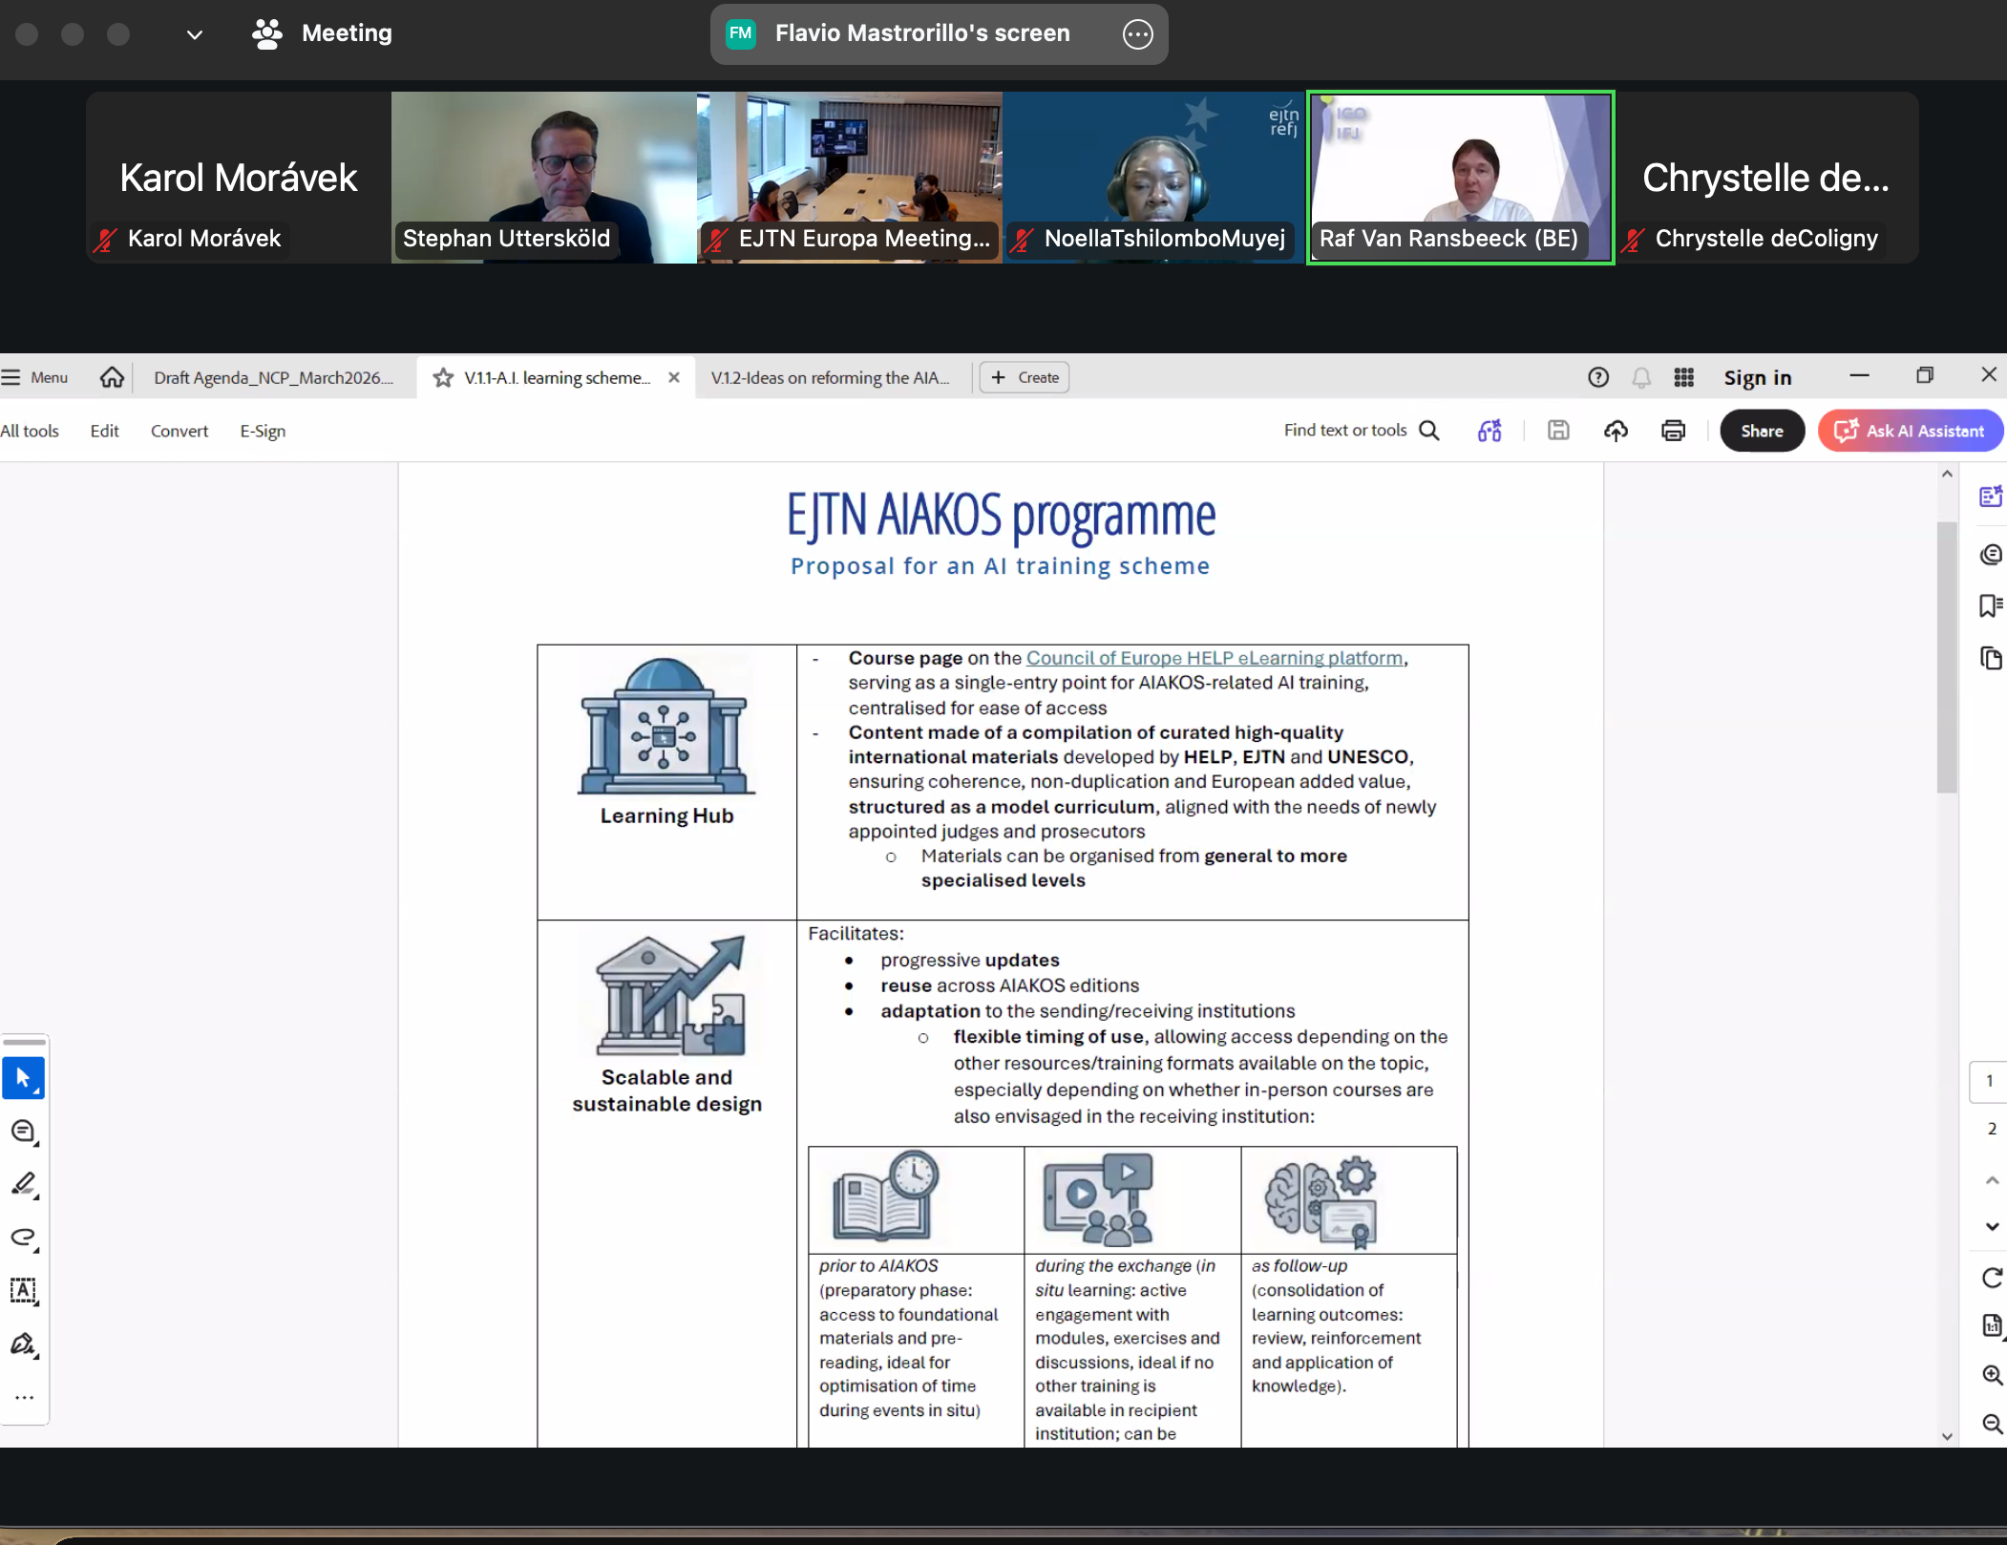Switch to V.1.2-Ideas on reforming the AIA tab
This screenshot has width=2007, height=1545.
[831, 378]
